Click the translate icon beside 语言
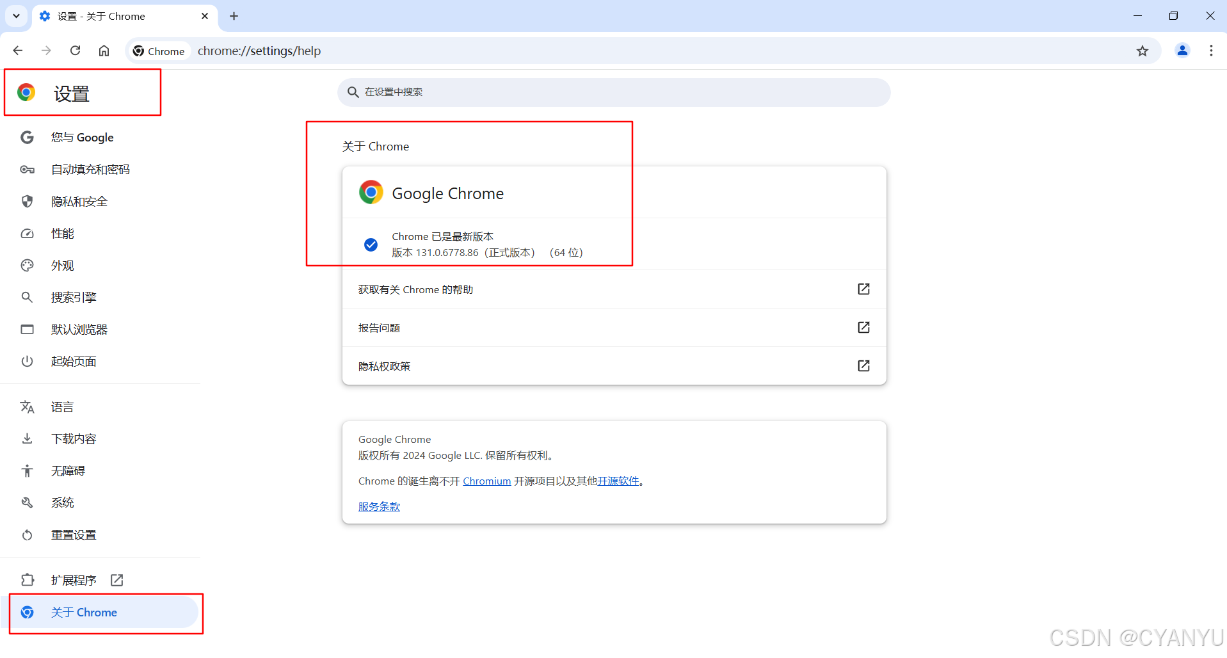This screenshot has width=1227, height=658. [x=27, y=406]
